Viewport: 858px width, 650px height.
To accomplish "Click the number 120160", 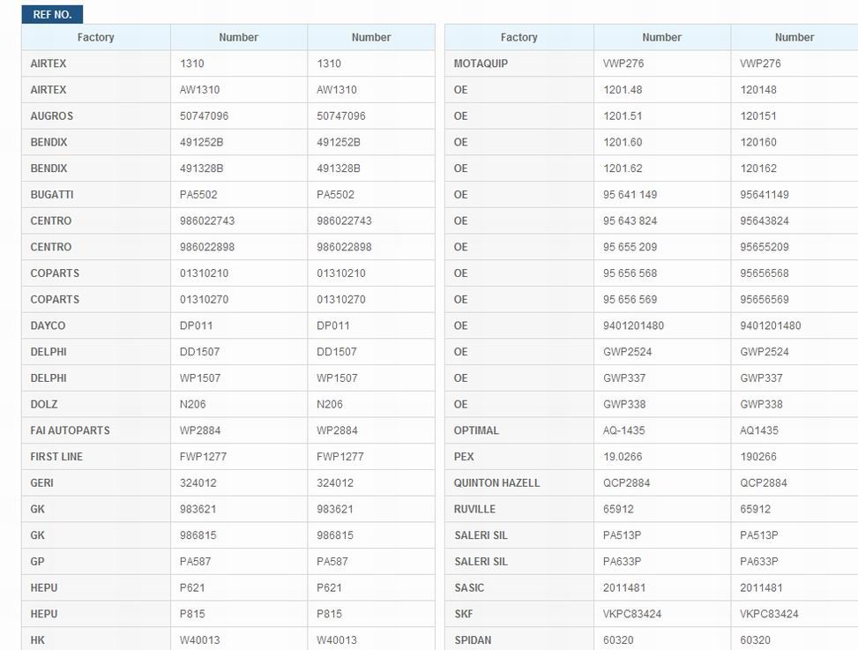I will point(757,142).
